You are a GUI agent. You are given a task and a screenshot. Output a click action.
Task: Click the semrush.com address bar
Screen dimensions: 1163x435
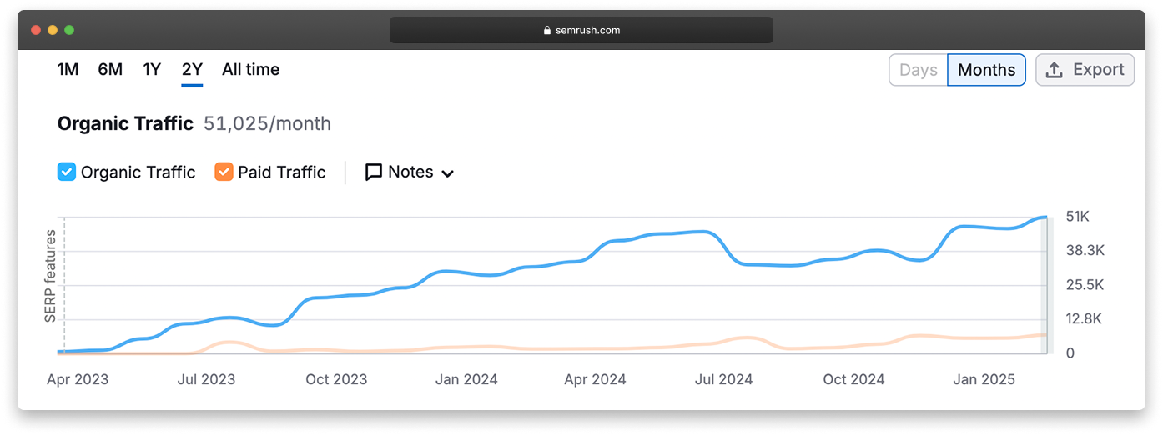coord(581,30)
